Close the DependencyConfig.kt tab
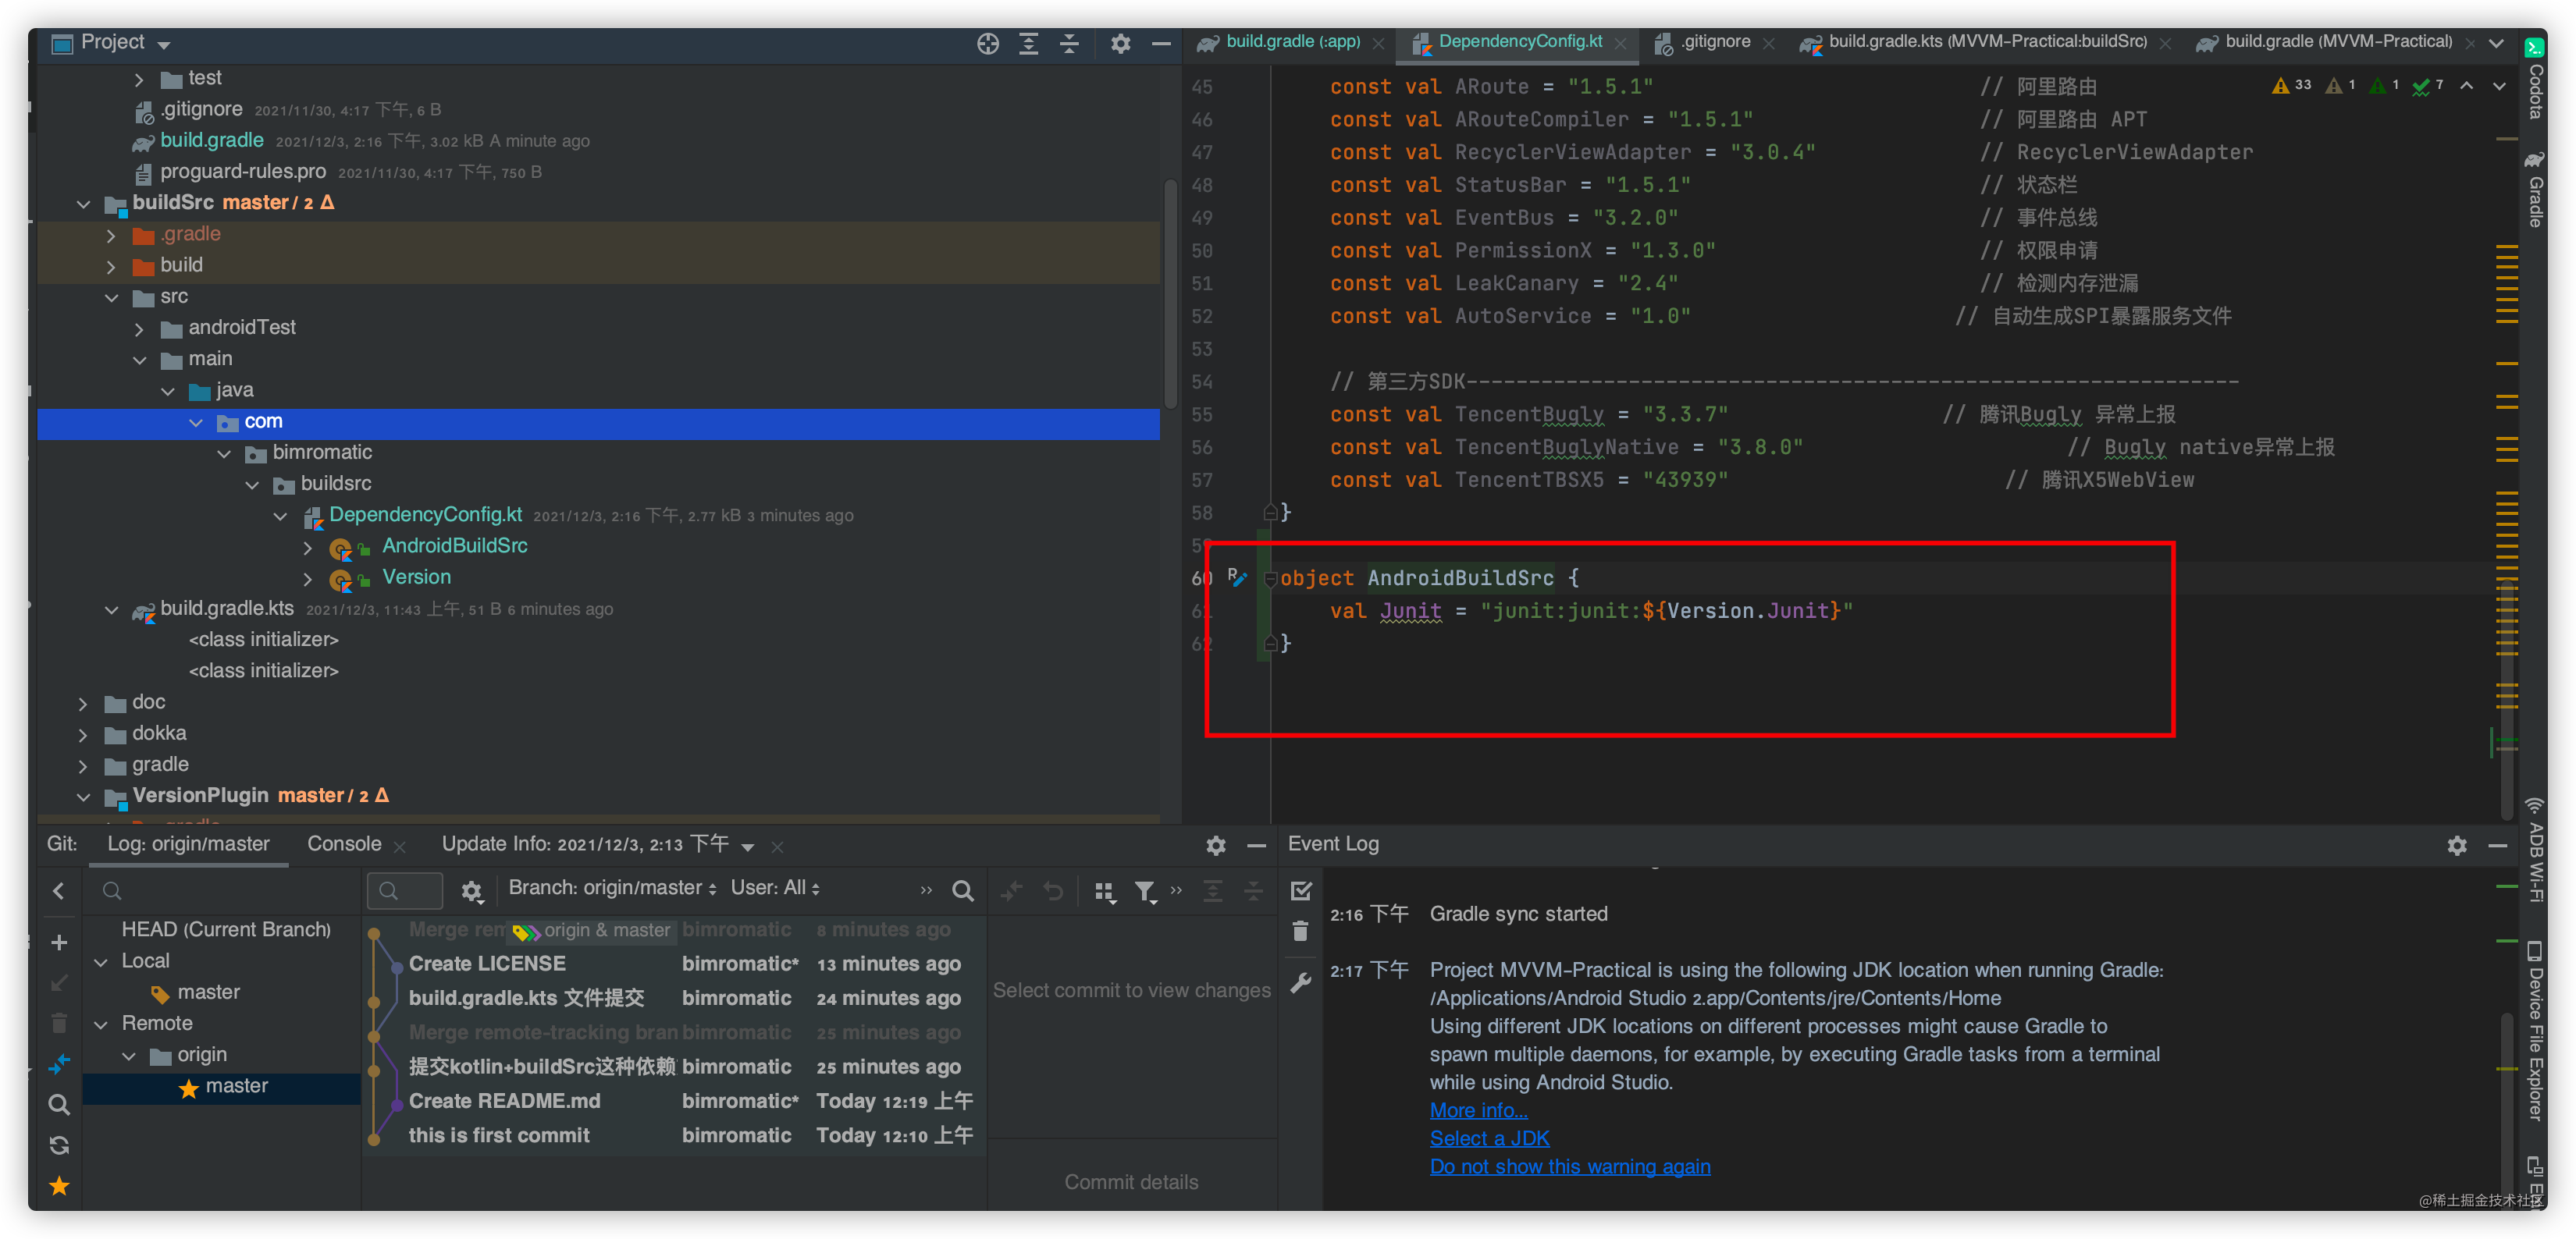This screenshot has width=2576, height=1239. point(1621,43)
